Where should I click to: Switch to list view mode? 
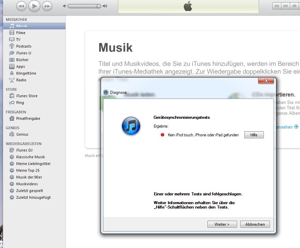click(x=277, y=6)
